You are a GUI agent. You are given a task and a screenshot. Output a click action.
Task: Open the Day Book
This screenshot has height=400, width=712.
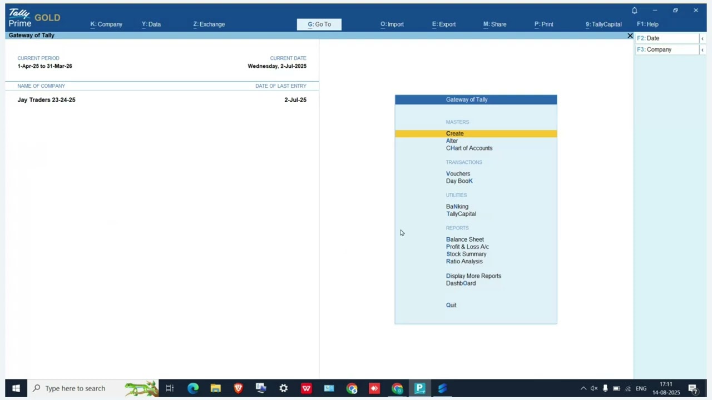[459, 181]
